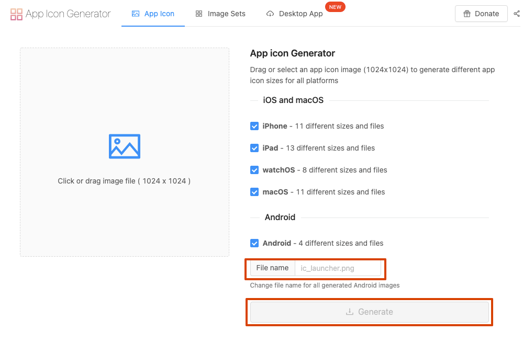Image resolution: width=523 pixels, height=355 pixels.
Task: Click the Donate button
Action: (x=481, y=14)
